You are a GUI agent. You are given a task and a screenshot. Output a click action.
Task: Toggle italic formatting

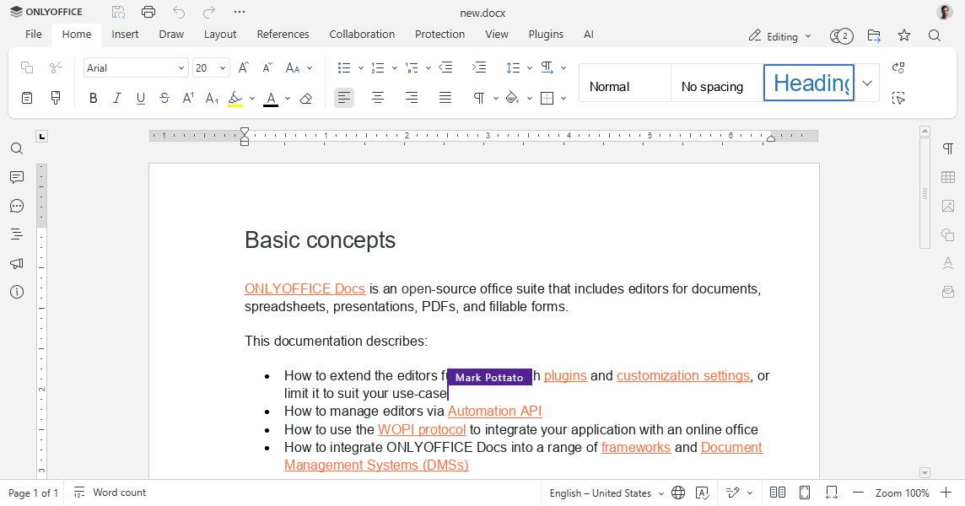[x=117, y=98]
